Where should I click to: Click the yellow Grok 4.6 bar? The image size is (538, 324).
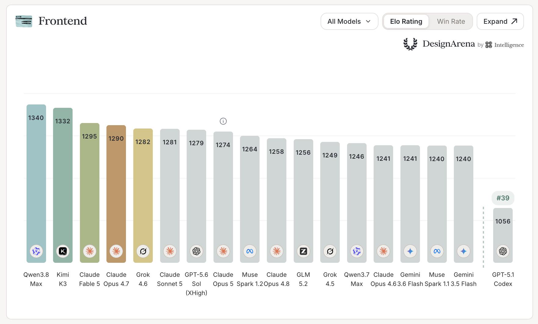tap(143, 195)
